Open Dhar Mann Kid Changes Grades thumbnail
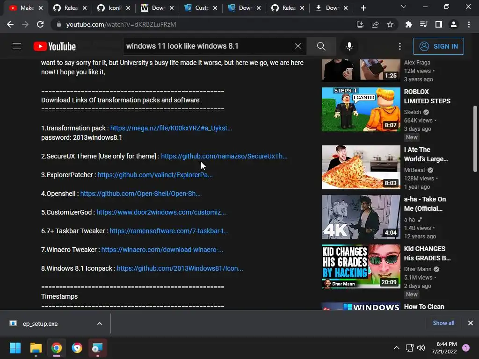Image resolution: width=479 pixels, height=359 pixels. coord(361,266)
